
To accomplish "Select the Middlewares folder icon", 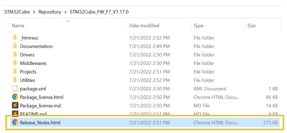I will pyautogui.click(x=15, y=63).
